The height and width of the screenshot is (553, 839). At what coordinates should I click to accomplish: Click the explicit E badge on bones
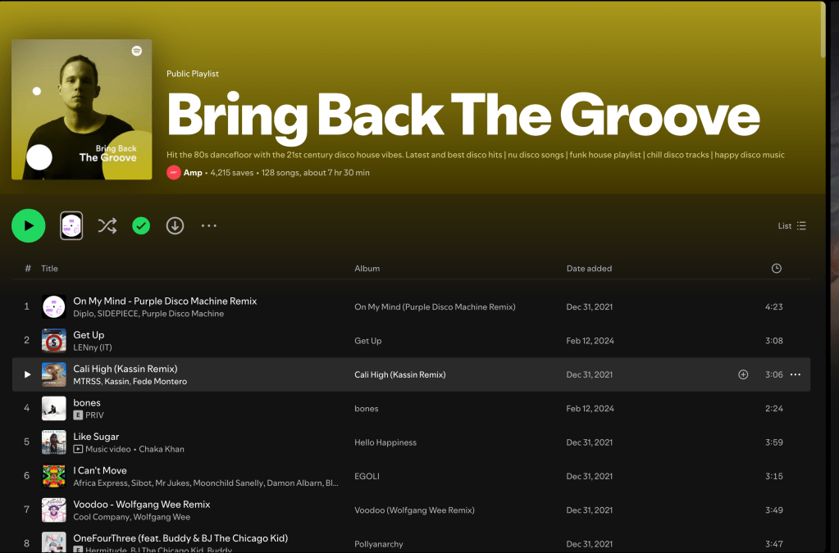(x=78, y=415)
